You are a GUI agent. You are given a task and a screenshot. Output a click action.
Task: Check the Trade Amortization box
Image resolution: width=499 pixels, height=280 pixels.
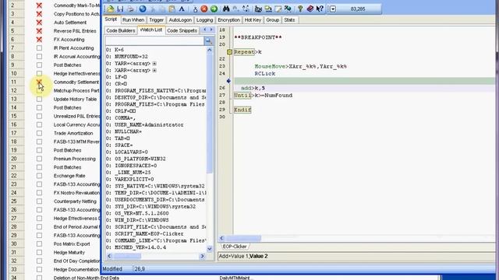tap(39, 133)
